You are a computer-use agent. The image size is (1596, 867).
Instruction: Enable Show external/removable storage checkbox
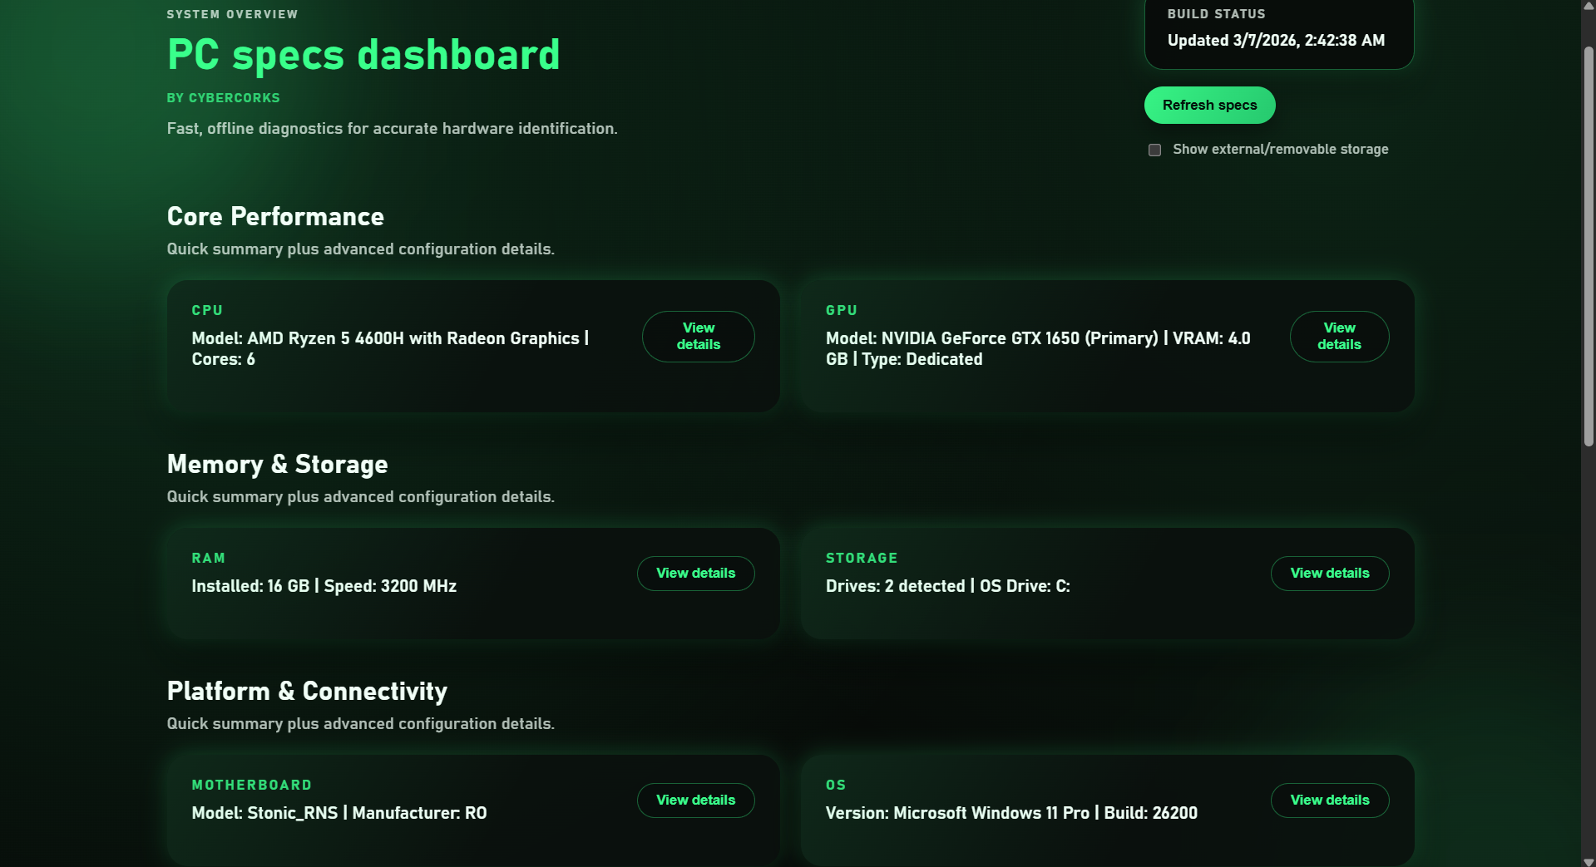coord(1154,150)
